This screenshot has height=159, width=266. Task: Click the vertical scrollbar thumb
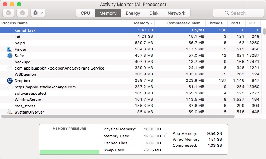coord(264,31)
